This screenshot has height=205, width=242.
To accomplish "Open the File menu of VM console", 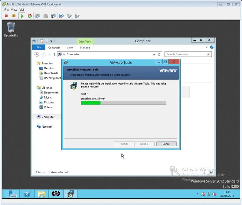I will (6, 10).
